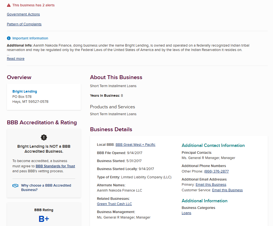
Task: Open the BBB Standards for Trust link
Action: pos(55,166)
